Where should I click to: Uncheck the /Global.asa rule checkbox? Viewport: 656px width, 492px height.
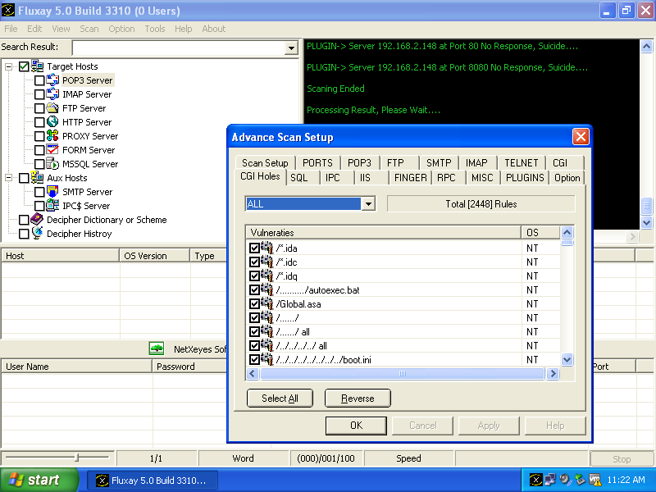pos(254,303)
